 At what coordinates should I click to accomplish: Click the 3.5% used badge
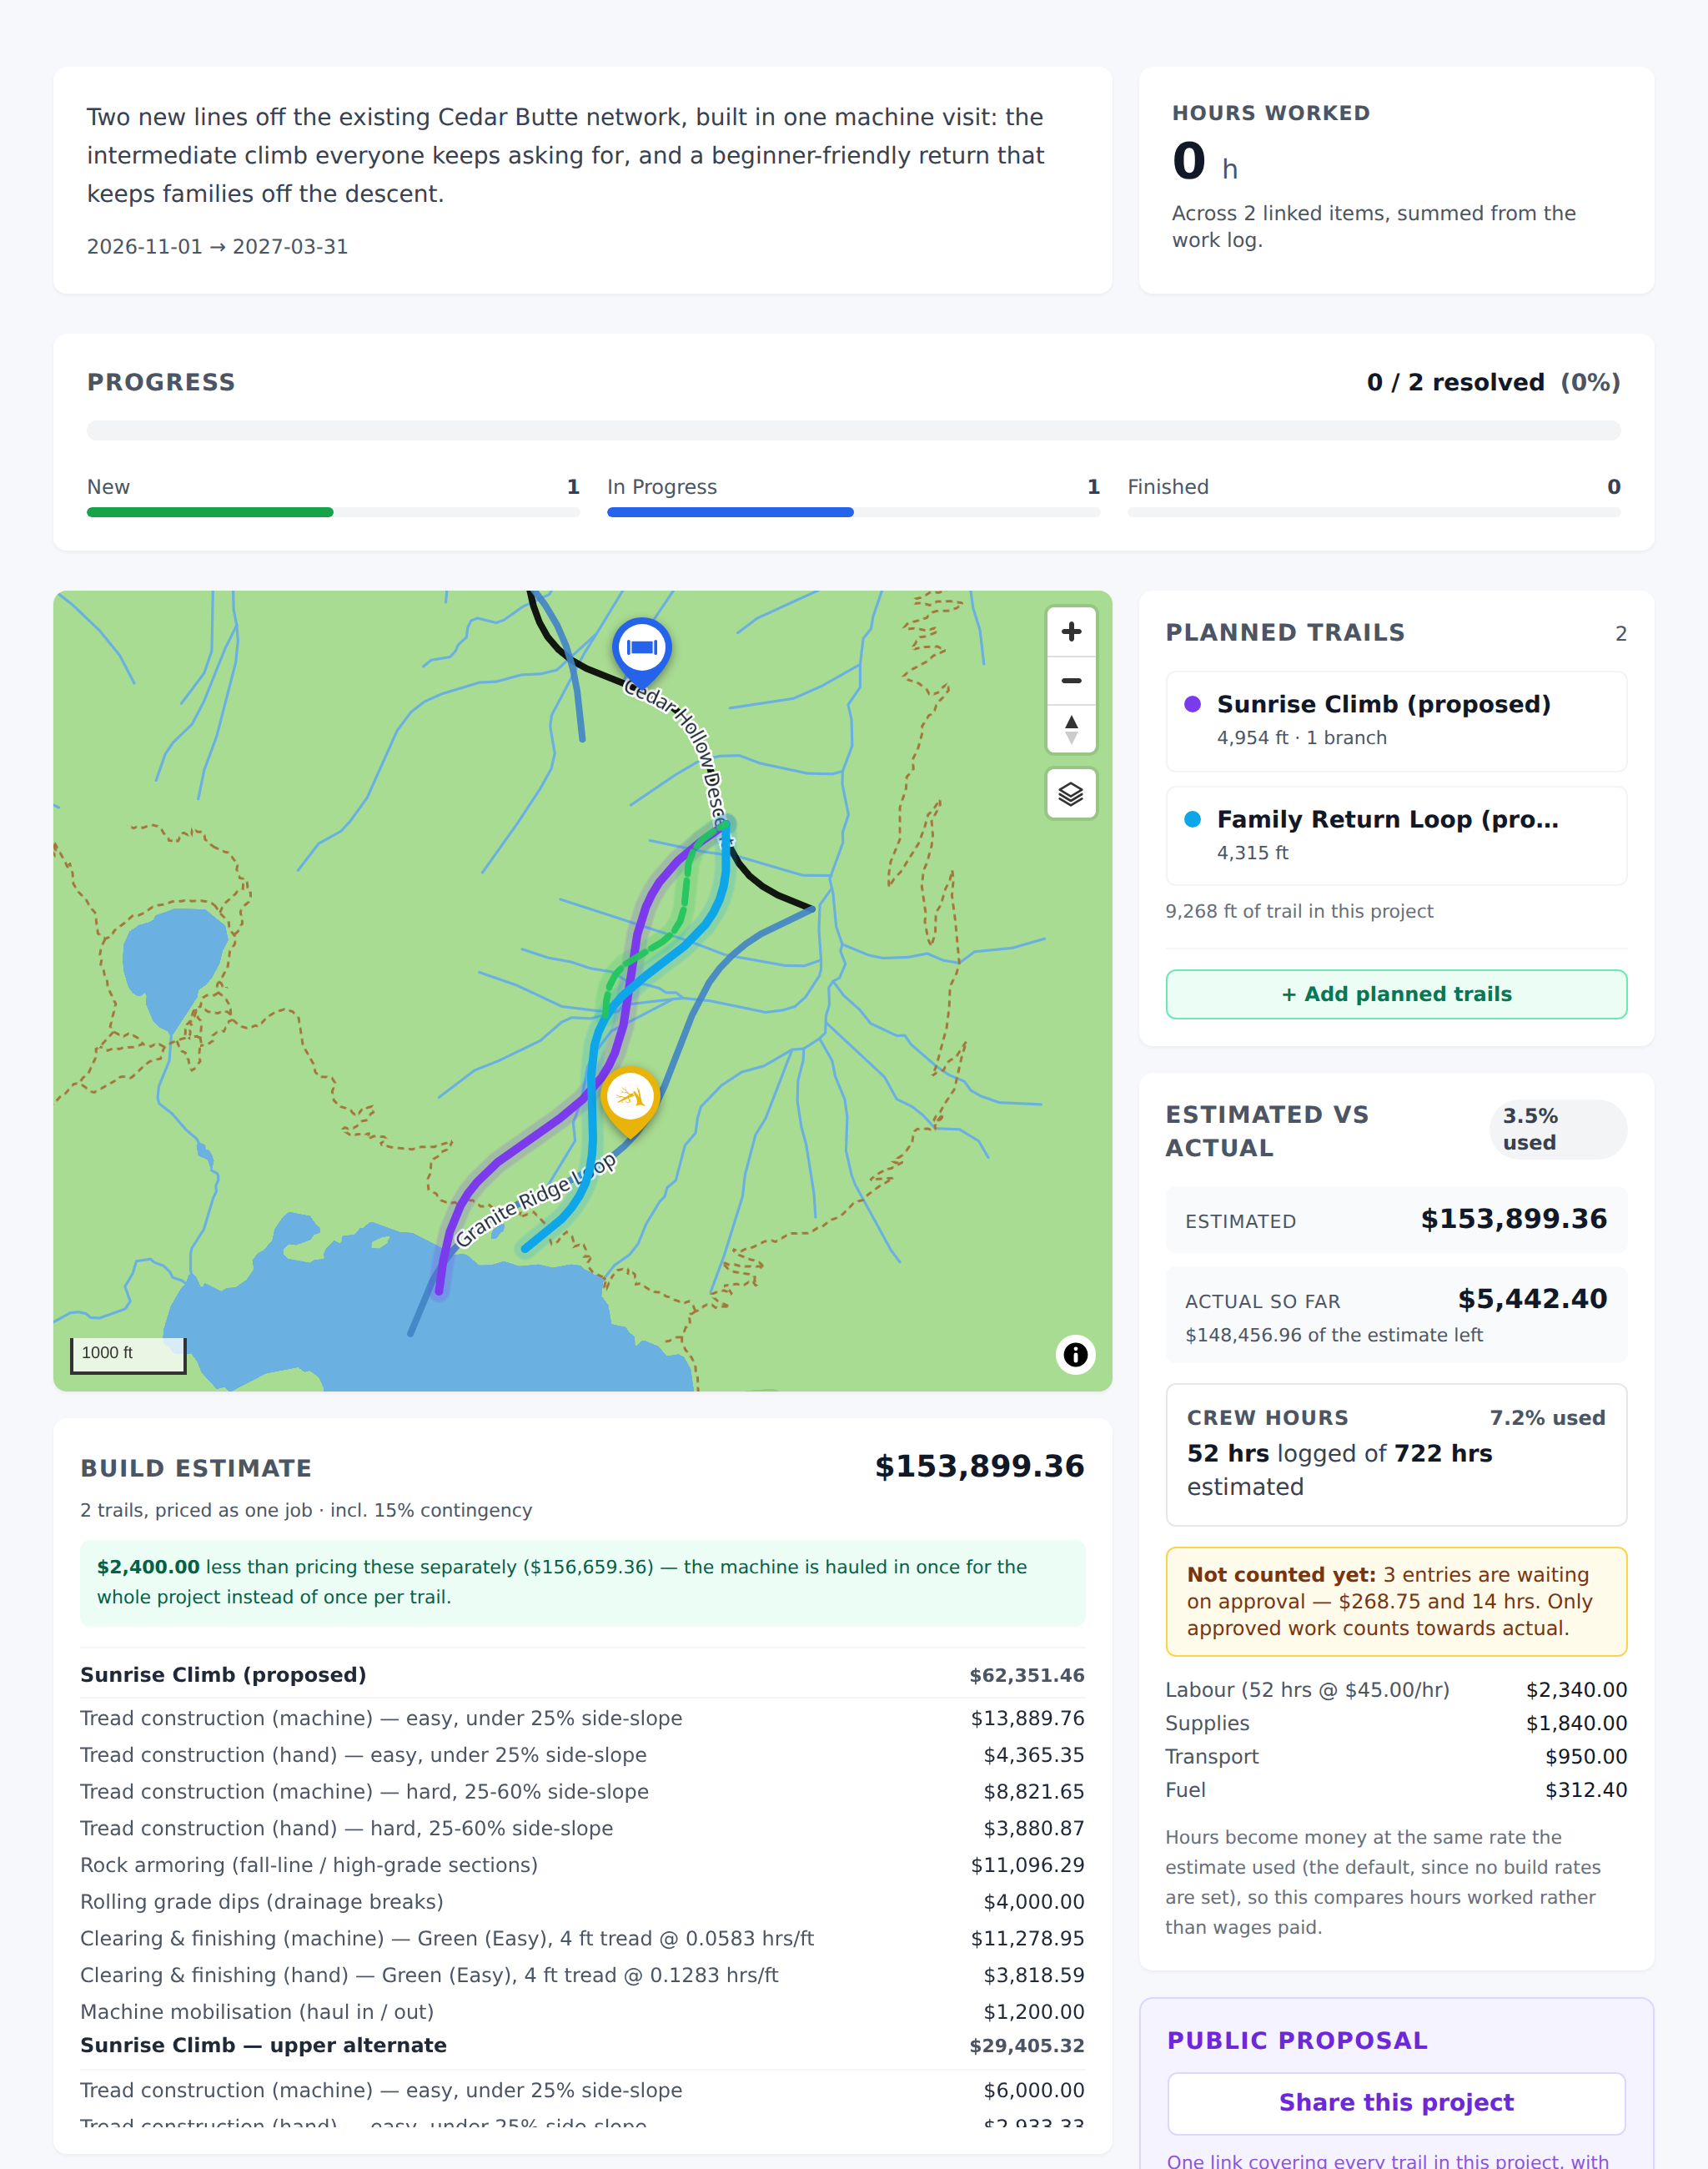pos(1558,1130)
